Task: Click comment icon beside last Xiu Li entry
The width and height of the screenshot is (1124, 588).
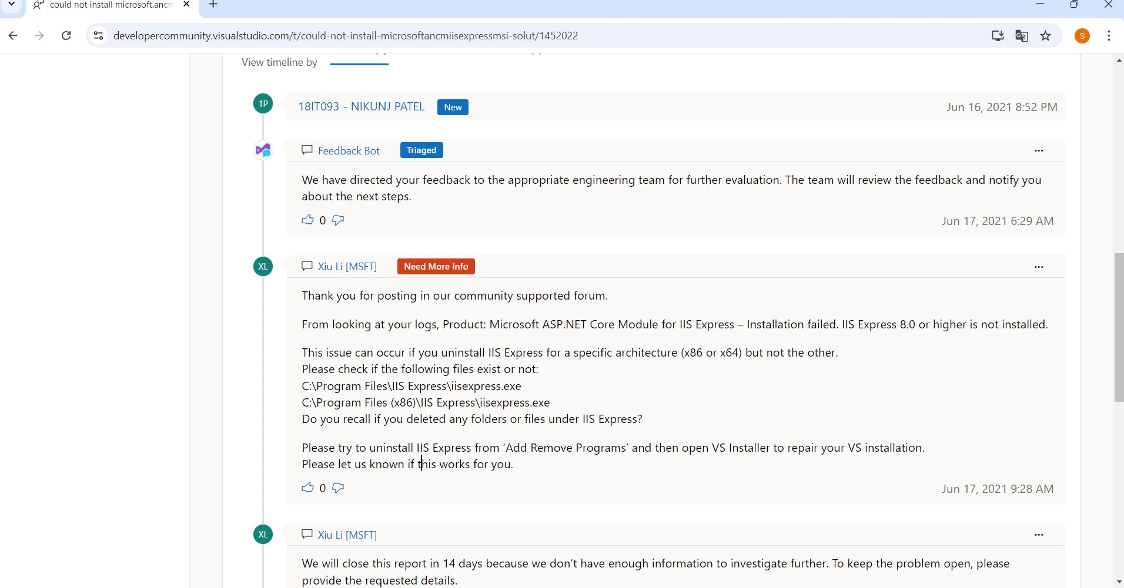Action: tap(307, 535)
